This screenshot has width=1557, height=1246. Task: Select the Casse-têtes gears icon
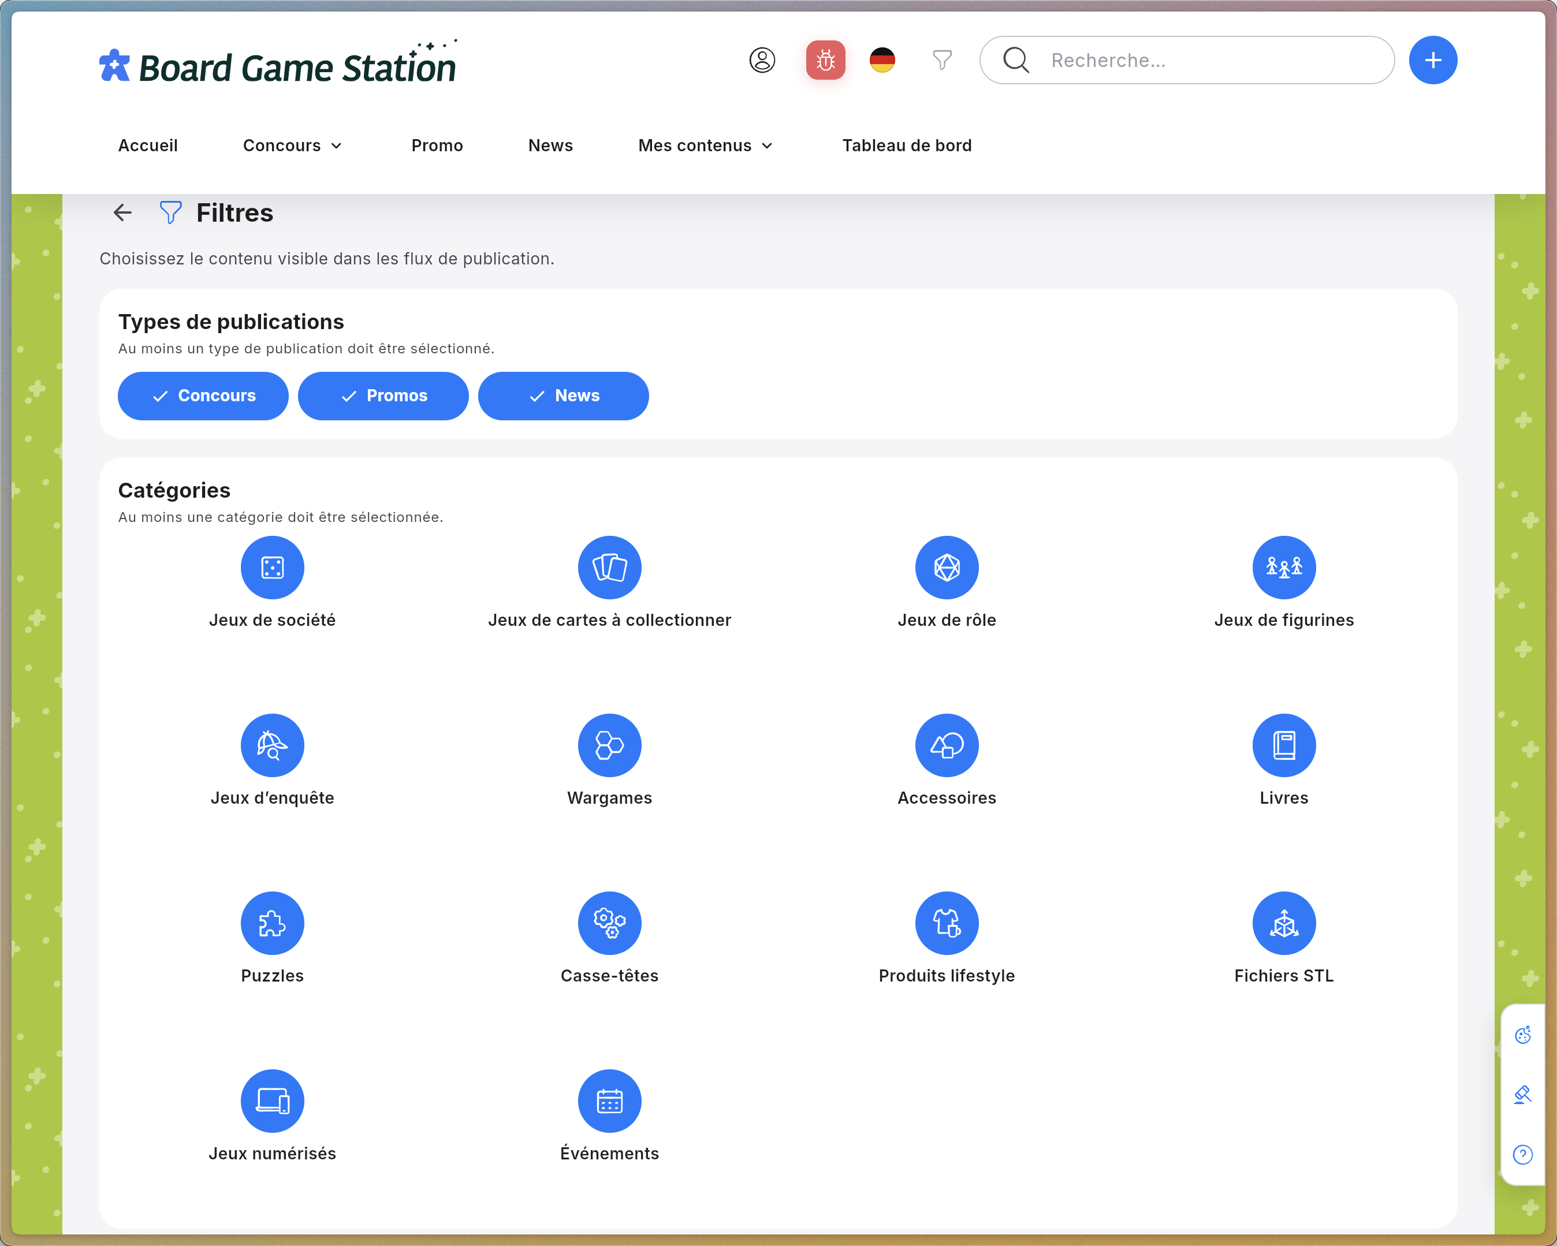tap(609, 923)
